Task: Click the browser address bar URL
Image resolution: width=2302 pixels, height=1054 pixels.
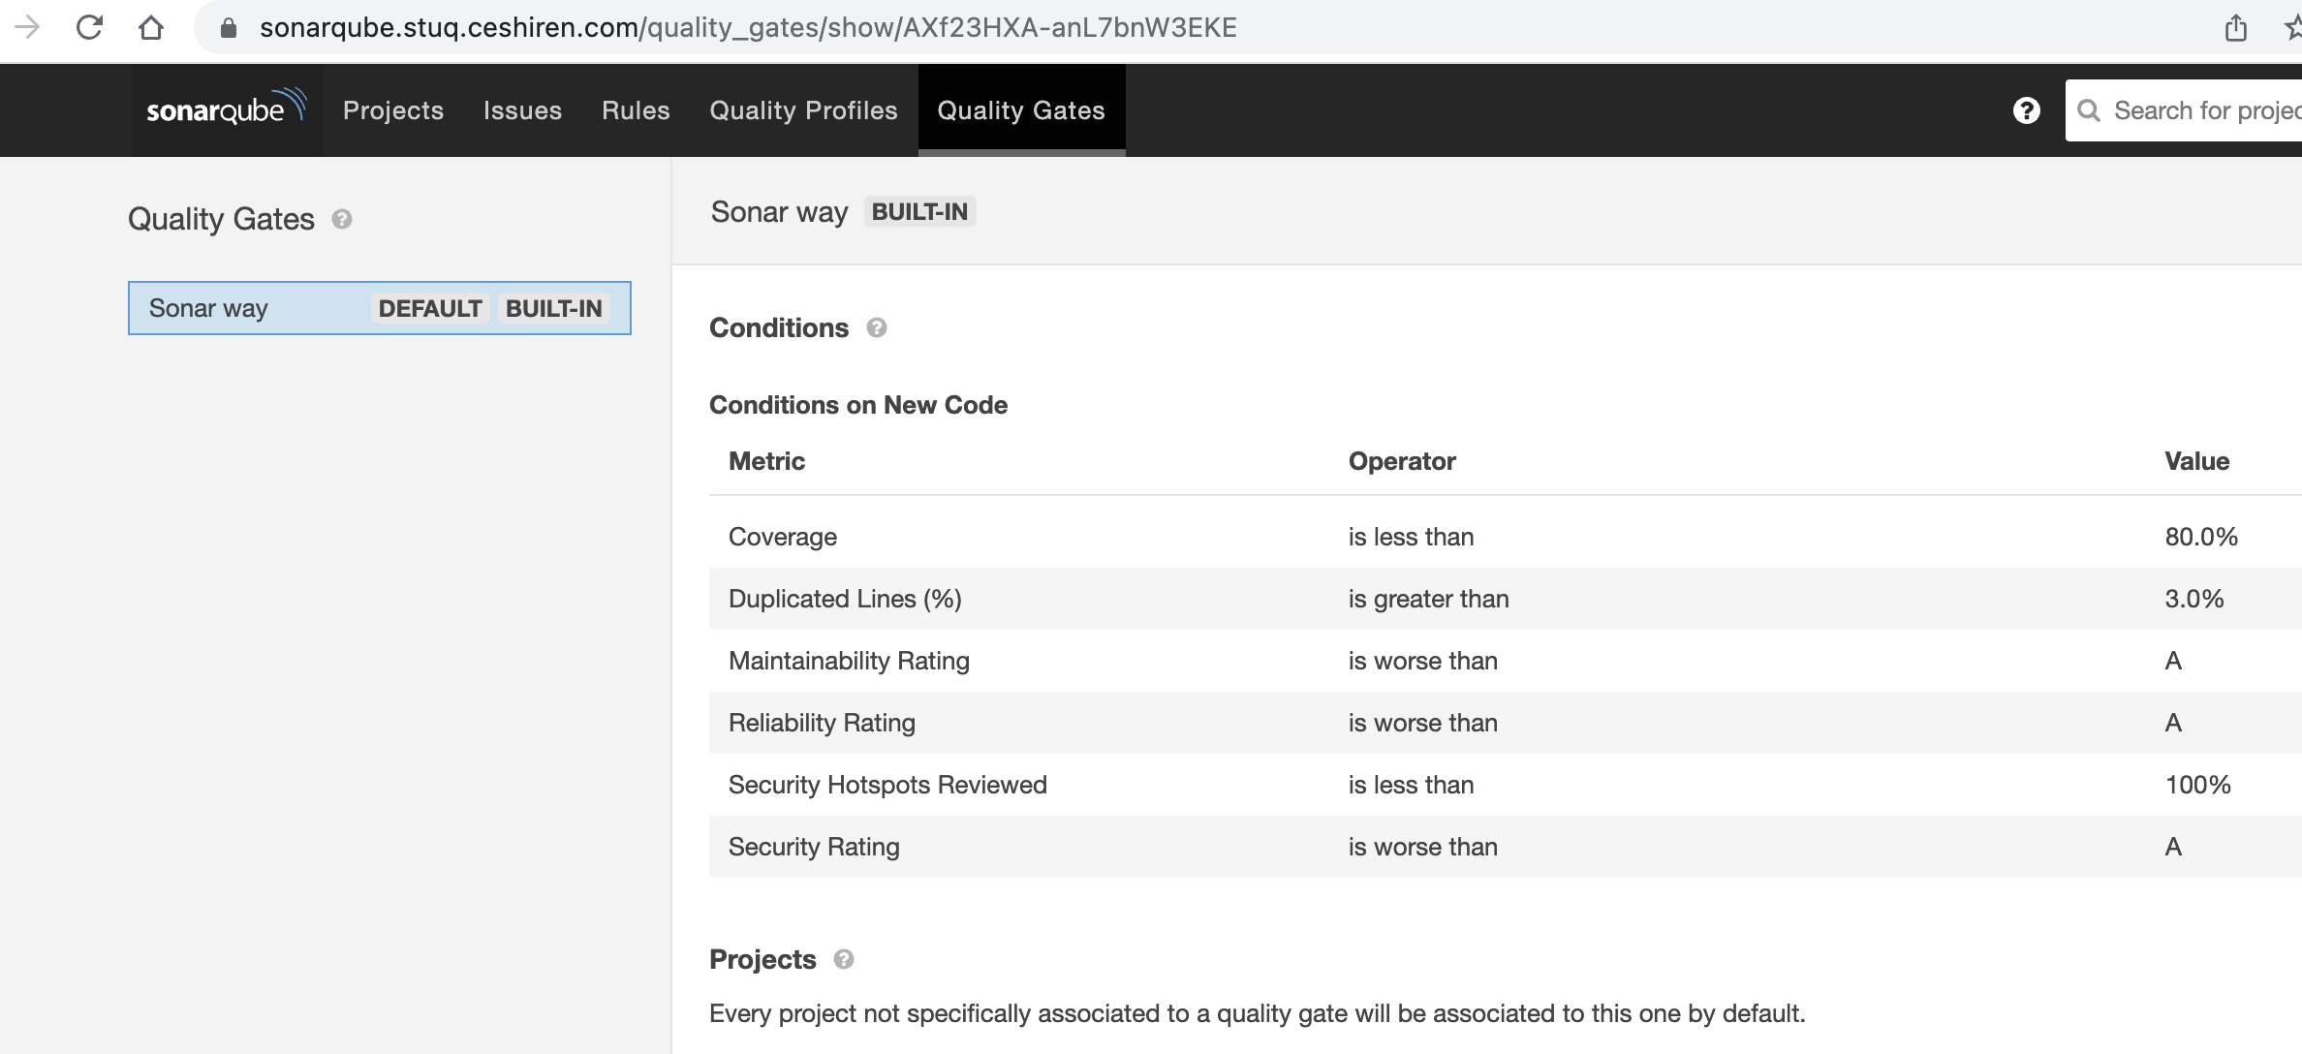Action: pyautogui.click(x=748, y=27)
